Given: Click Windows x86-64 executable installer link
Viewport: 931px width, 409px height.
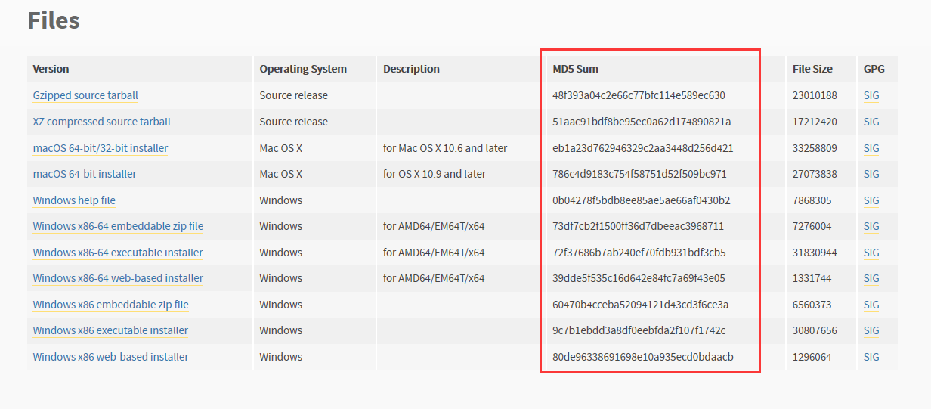Looking at the screenshot, I should click(x=118, y=253).
